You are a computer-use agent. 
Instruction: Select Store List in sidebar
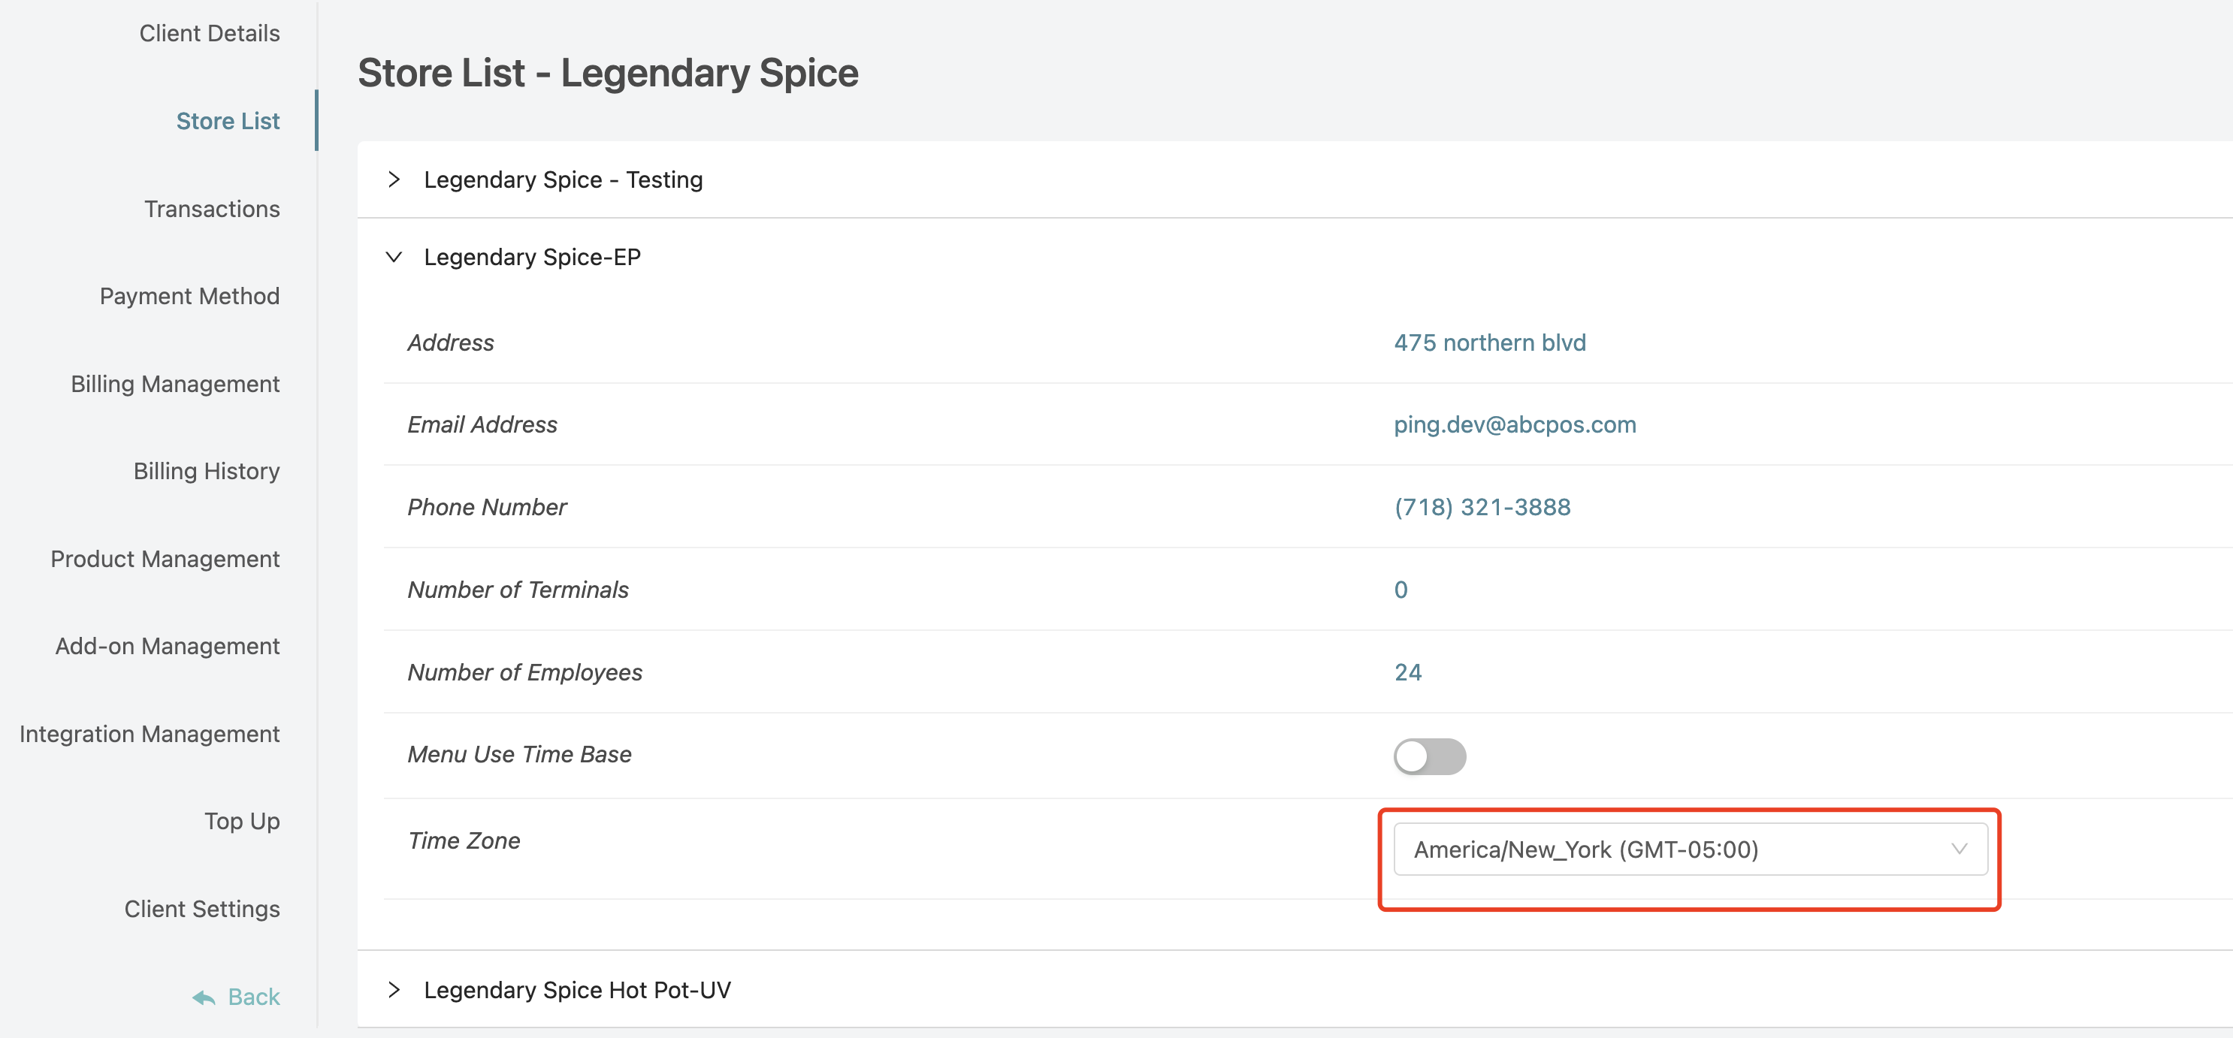pyautogui.click(x=228, y=120)
